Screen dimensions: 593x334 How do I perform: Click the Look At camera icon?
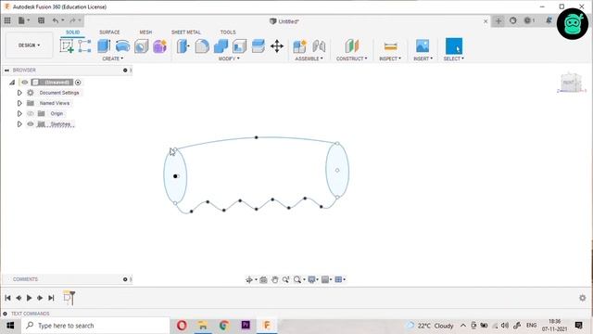point(263,280)
